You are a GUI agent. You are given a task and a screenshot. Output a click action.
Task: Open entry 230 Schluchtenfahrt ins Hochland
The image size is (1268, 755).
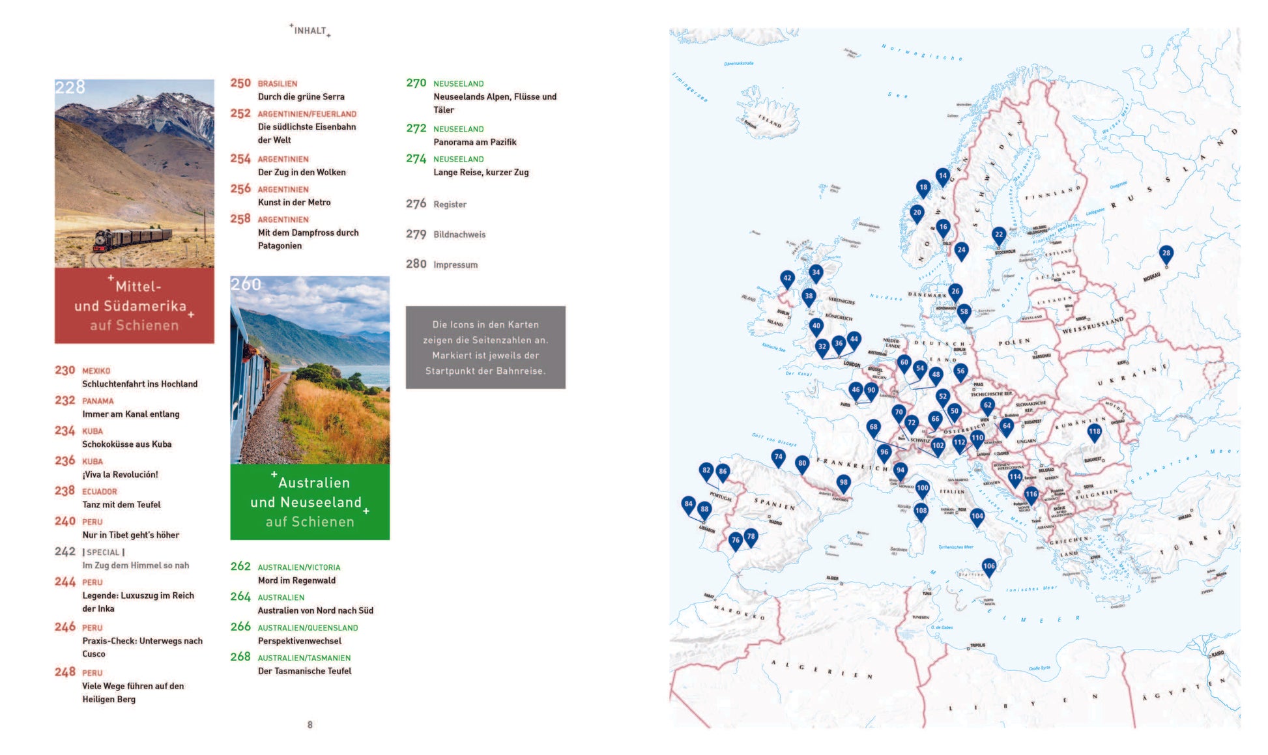[139, 384]
